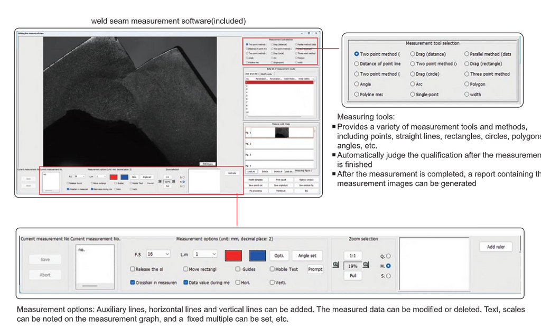The image size is (541, 327).
Task: Choose Drag (distance) in enlarged tool callout
Action: [x=412, y=54]
